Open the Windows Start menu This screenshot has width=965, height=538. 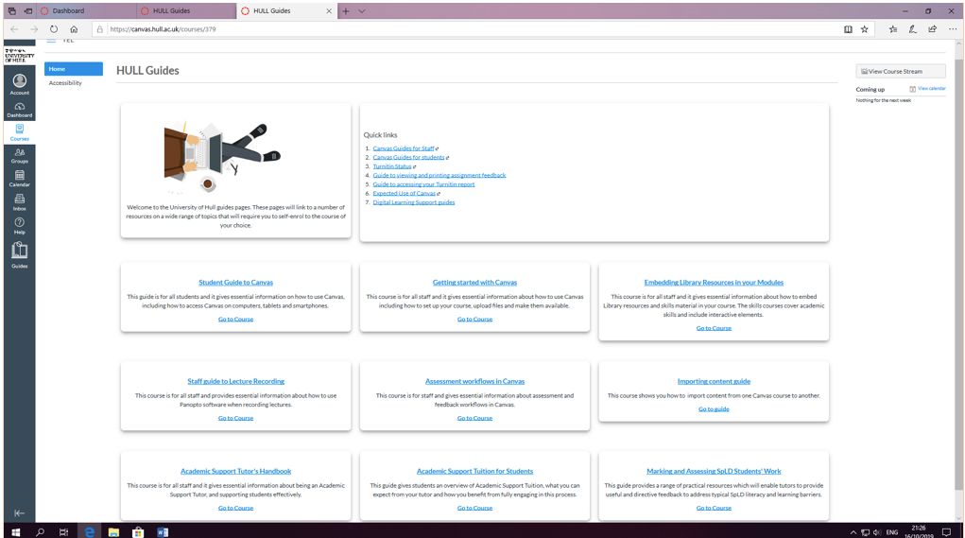click(x=15, y=531)
